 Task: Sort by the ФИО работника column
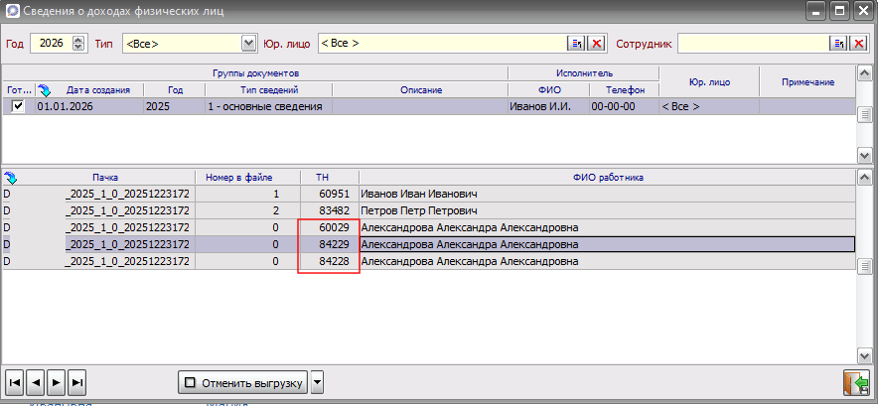pyautogui.click(x=608, y=178)
